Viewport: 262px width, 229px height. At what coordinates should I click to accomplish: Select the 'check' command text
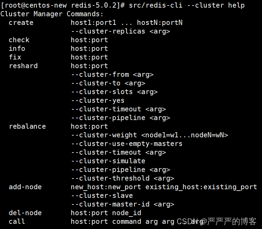coord(19,40)
